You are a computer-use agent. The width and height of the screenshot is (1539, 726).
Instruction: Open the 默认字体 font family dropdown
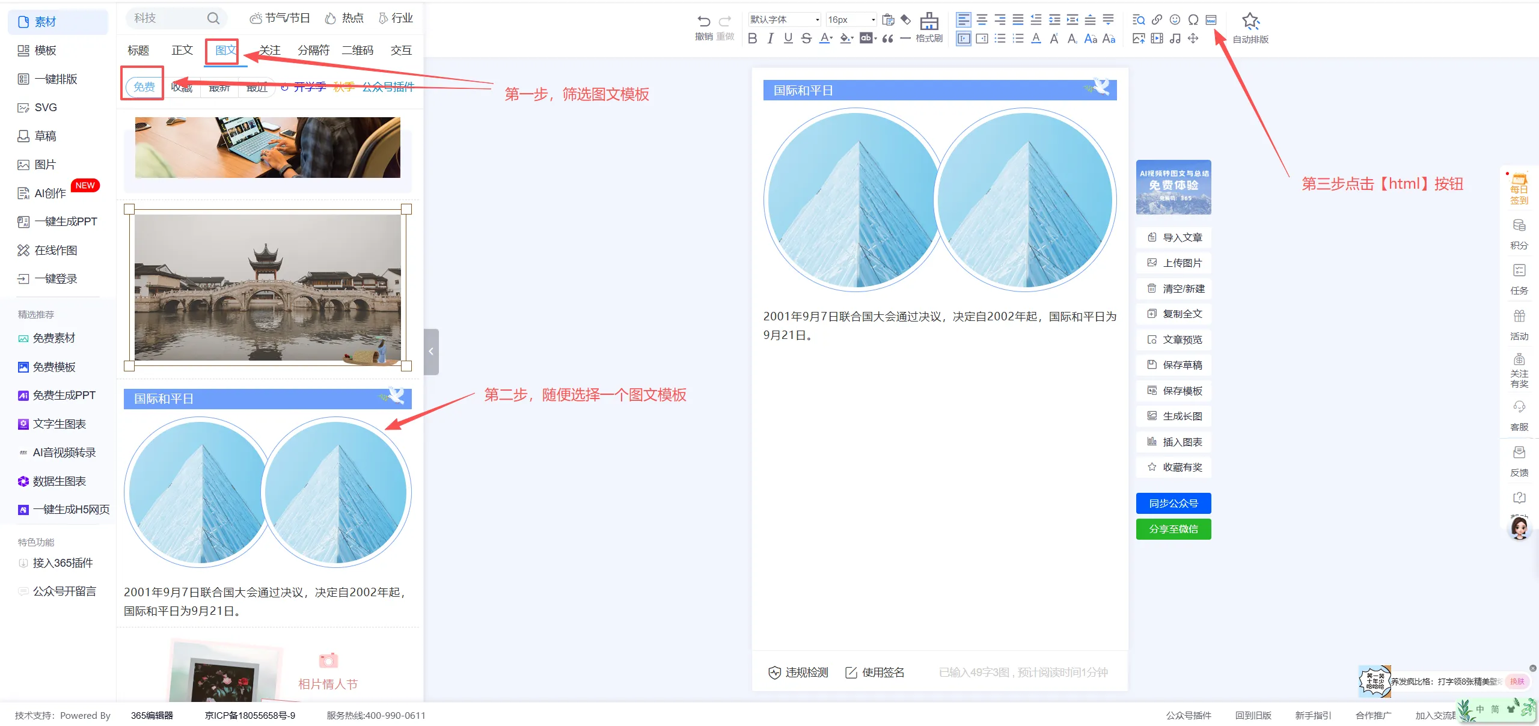(x=784, y=20)
